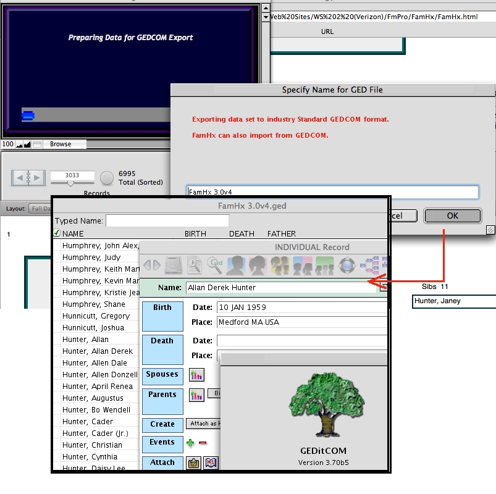Select Hunter, Allan Derek in list

(98, 351)
